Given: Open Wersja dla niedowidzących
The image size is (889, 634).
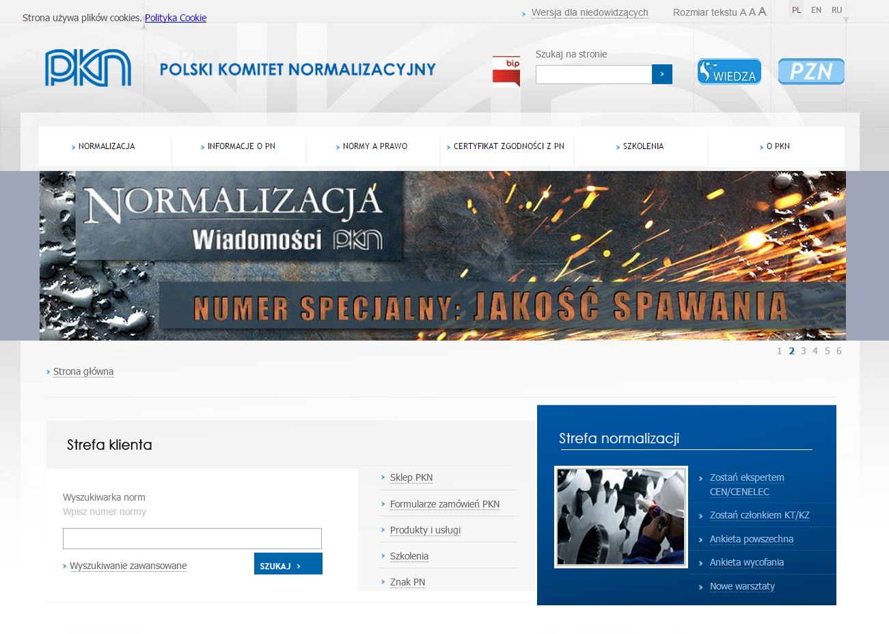Looking at the screenshot, I should pyautogui.click(x=590, y=12).
